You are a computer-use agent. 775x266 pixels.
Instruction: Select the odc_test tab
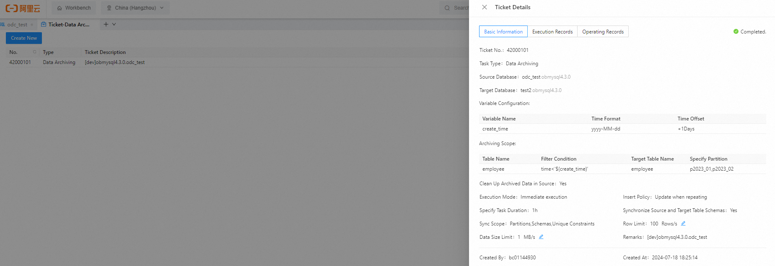[17, 25]
